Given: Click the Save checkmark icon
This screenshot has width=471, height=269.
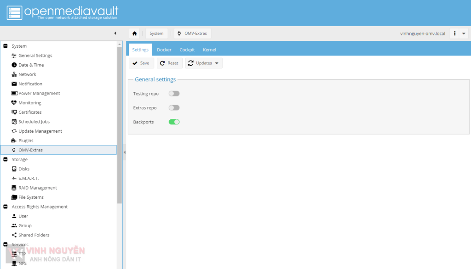Looking at the screenshot, I should tap(135, 63).
